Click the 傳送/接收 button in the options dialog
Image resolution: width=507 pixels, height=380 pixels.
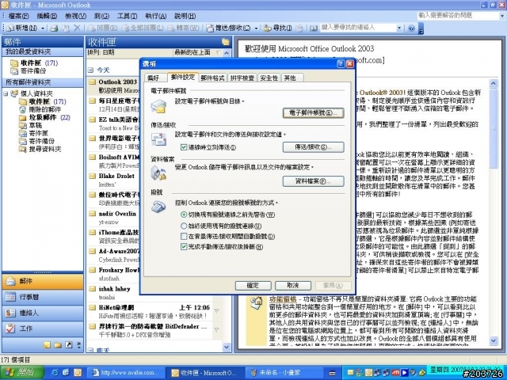313,147
